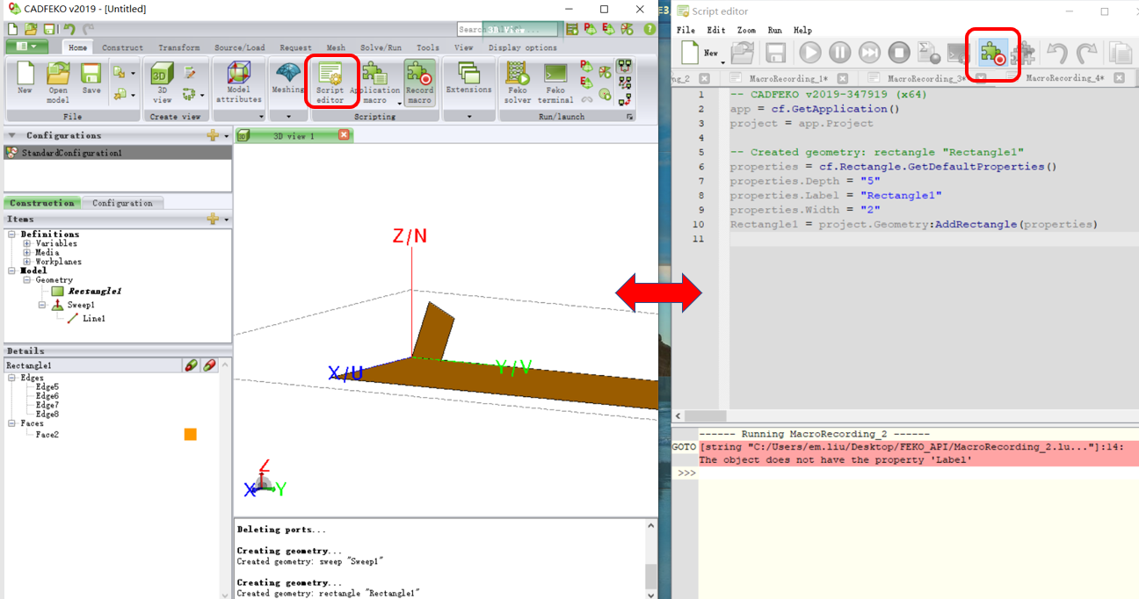Launch the Script editor from the ribbon

tap(330, 83)
